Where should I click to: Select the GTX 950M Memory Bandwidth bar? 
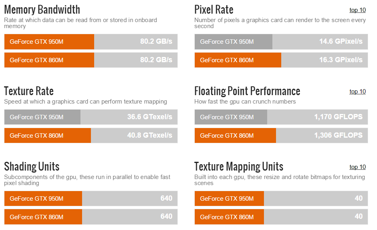[x=91, y=42]
